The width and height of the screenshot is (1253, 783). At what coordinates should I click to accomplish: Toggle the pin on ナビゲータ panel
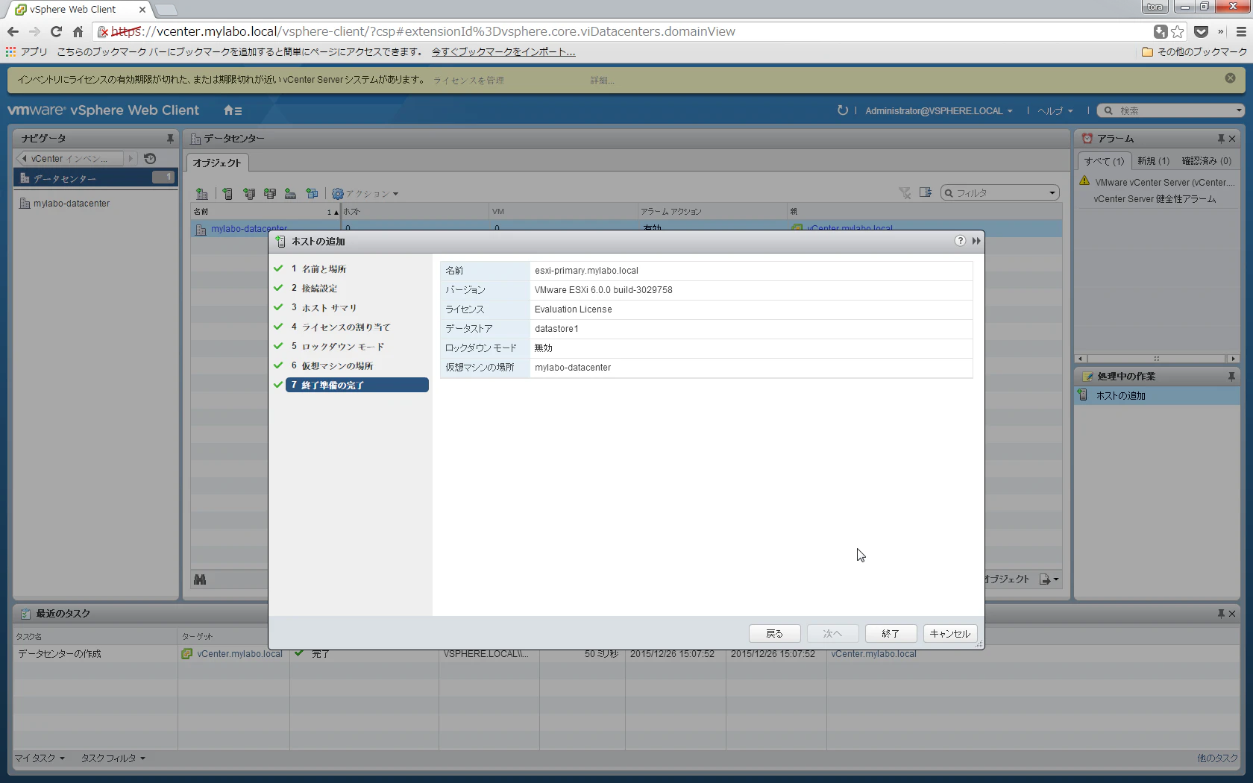[x=170, y=139]
